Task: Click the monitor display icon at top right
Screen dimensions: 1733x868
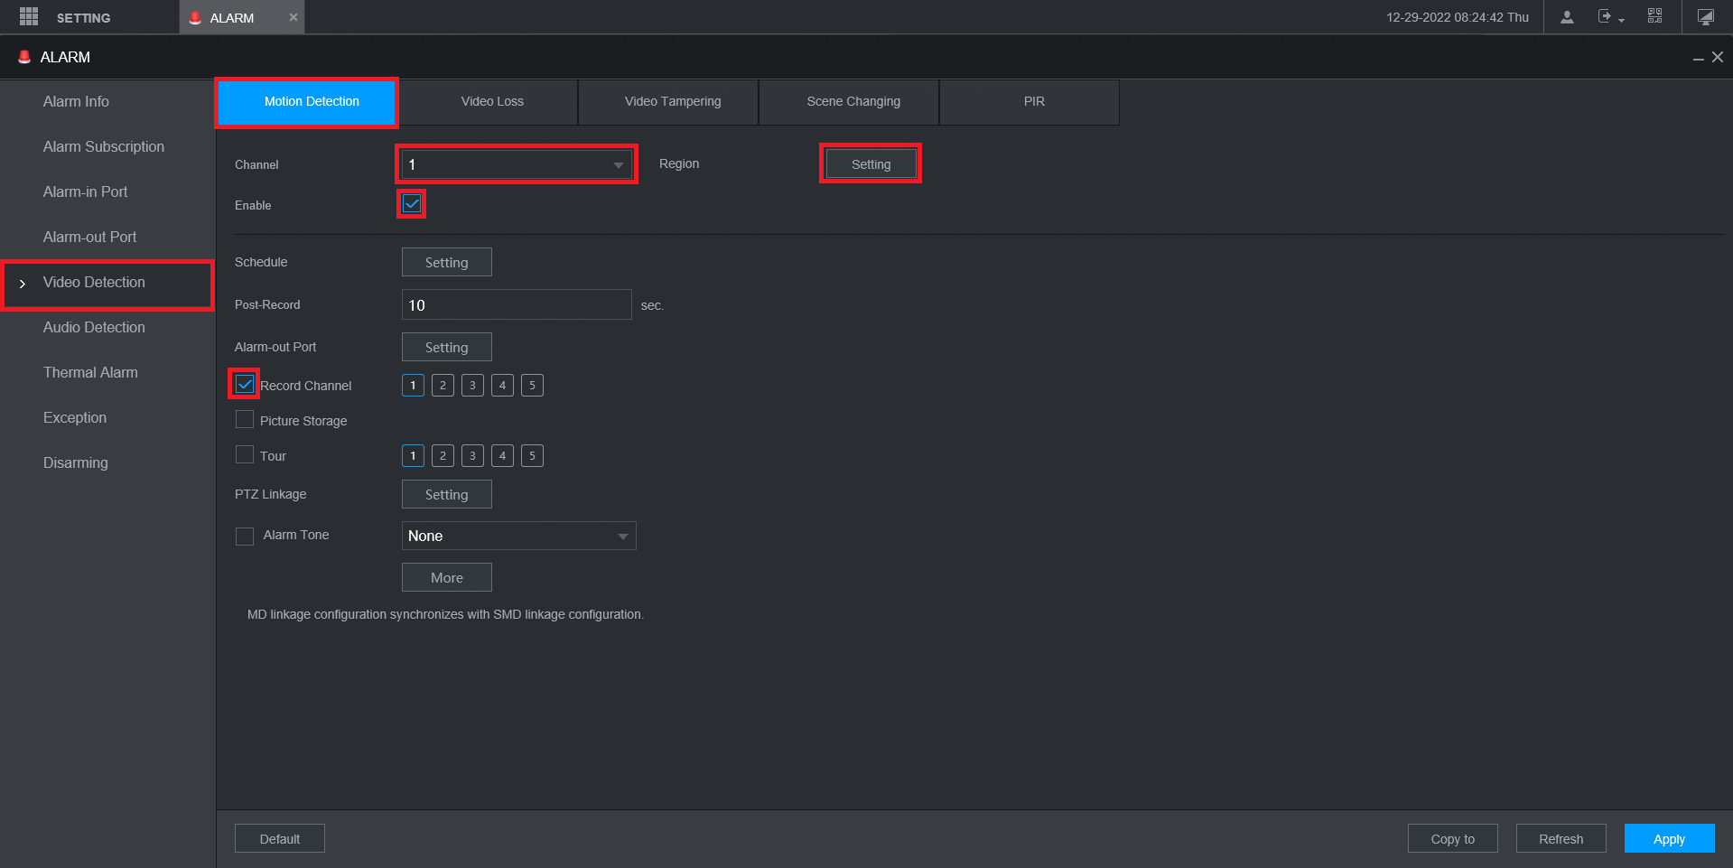Action: coord(1706,17)
